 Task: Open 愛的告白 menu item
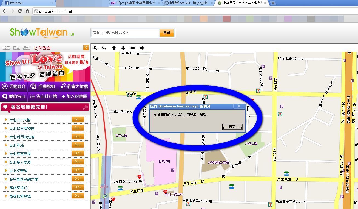(x=14, y=96)
